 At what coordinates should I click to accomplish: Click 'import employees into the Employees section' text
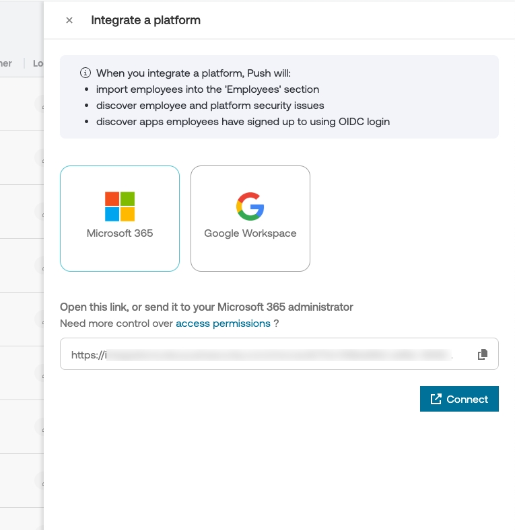point(208,89)
